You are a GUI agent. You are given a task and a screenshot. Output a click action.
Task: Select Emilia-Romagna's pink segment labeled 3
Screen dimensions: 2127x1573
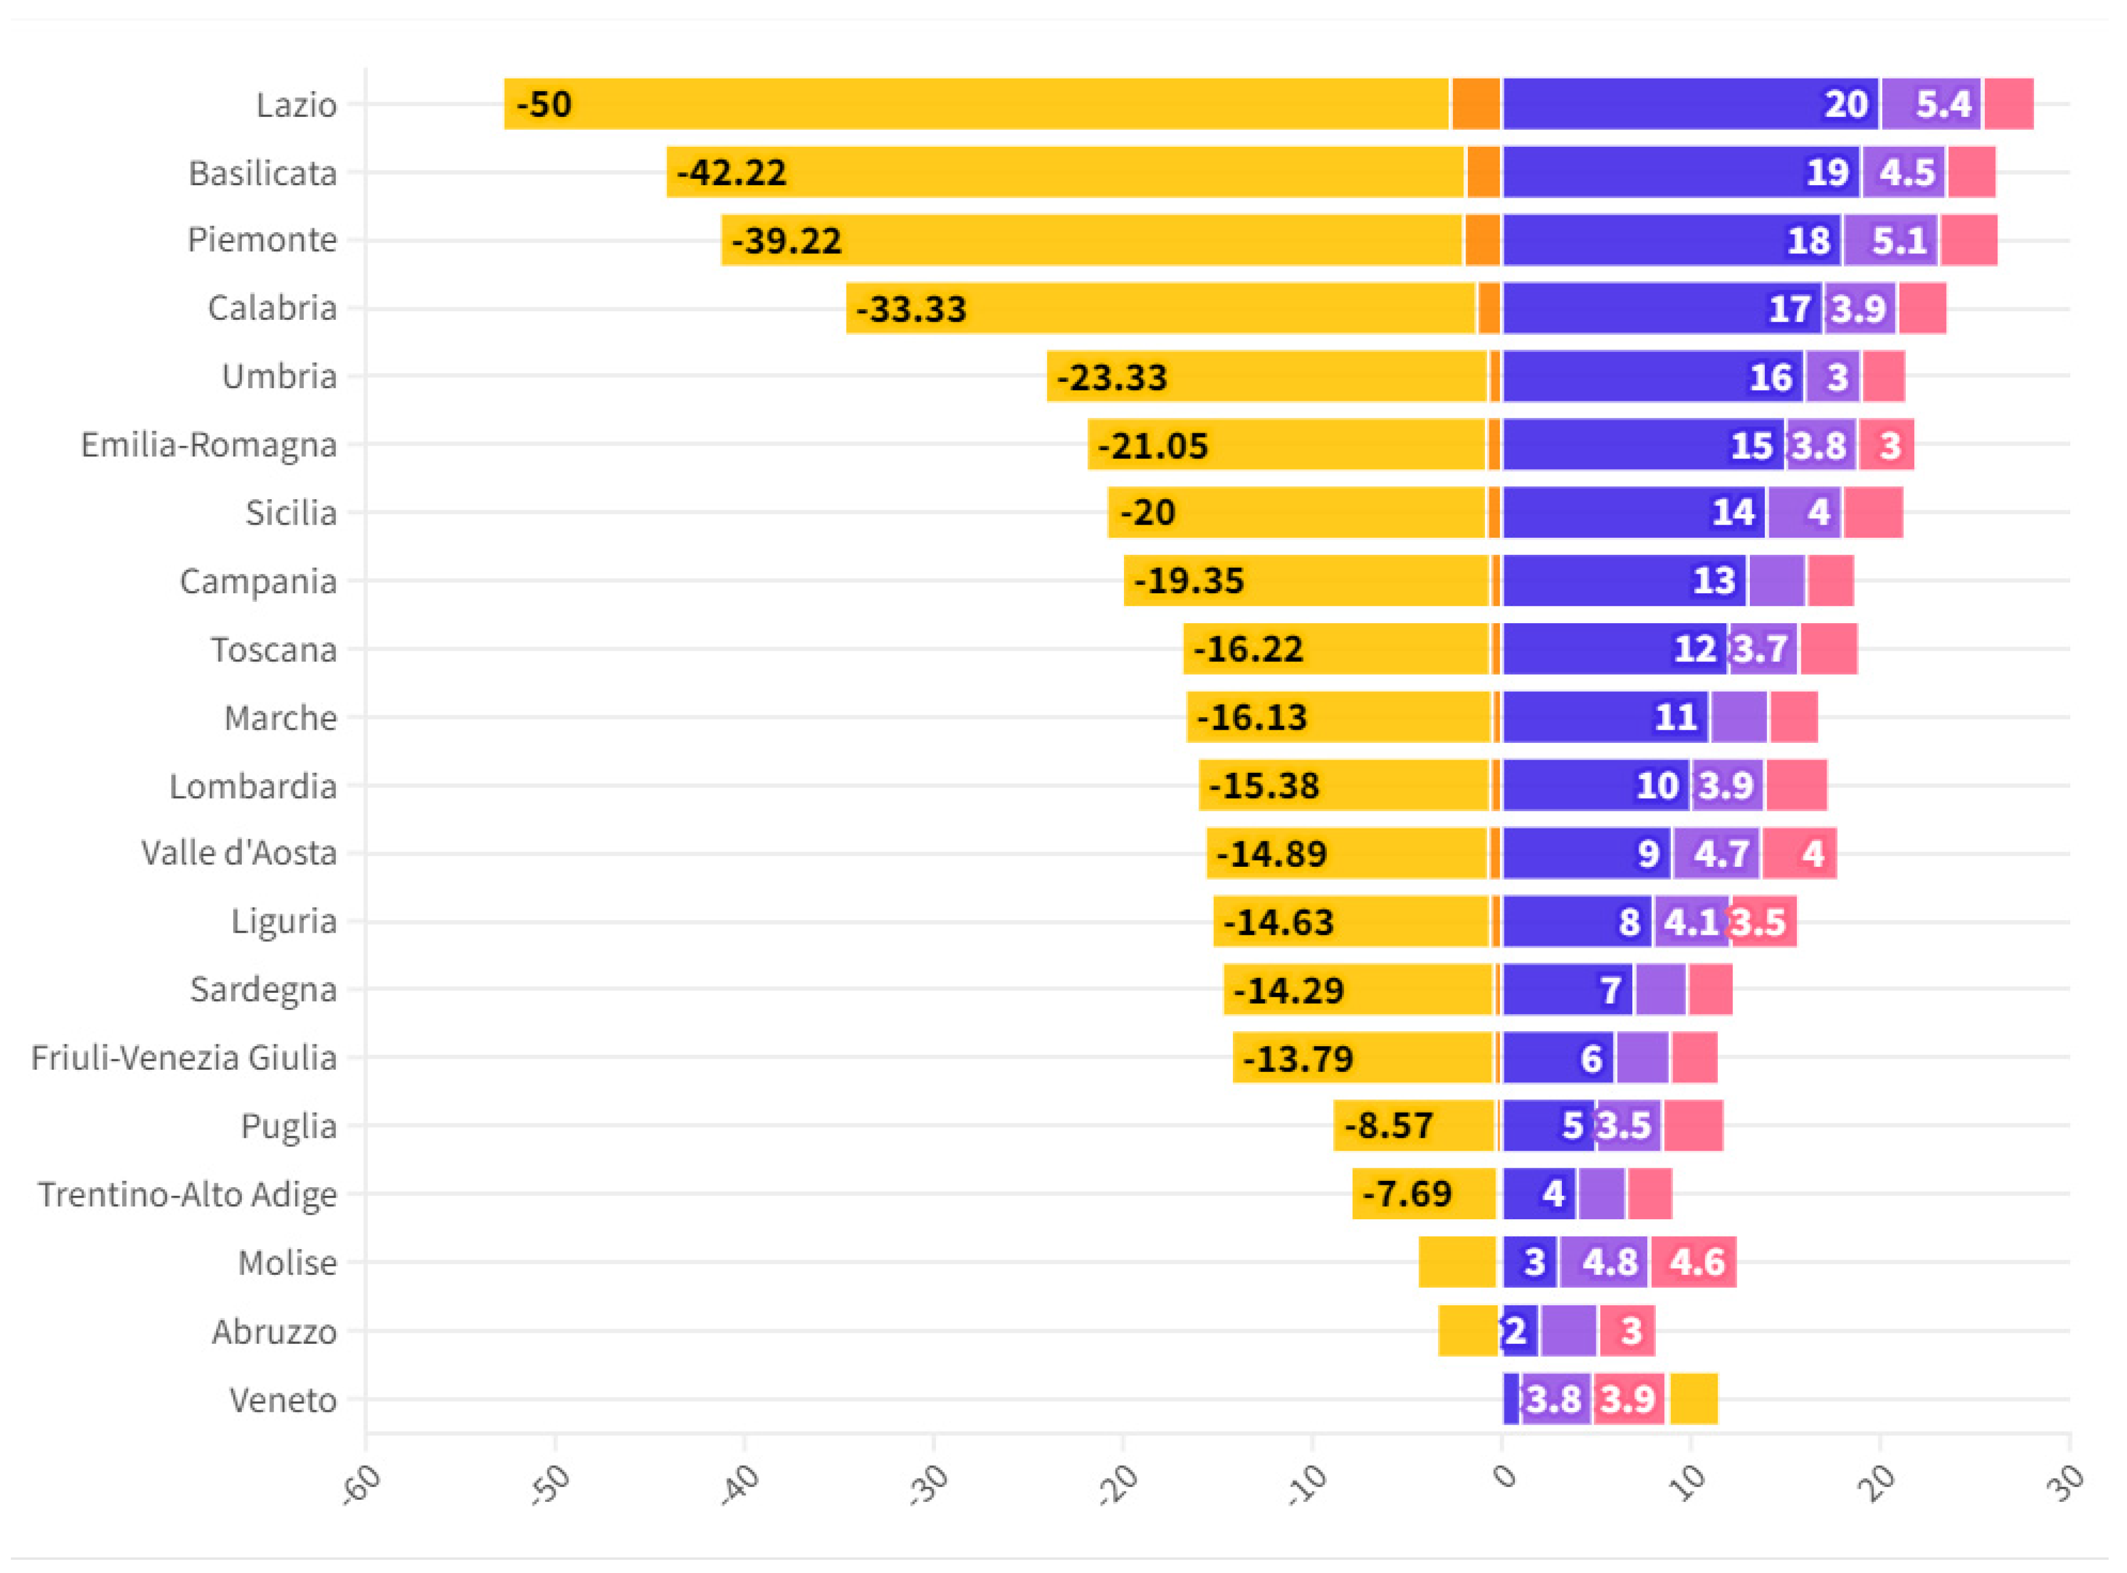tap(1886, 445)
